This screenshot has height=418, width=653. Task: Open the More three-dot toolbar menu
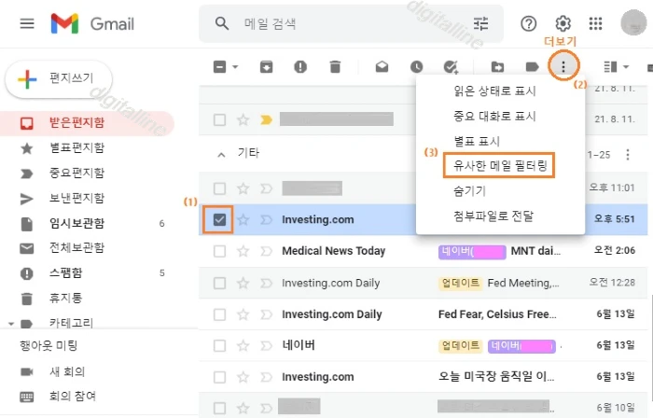tap(563, 66)
